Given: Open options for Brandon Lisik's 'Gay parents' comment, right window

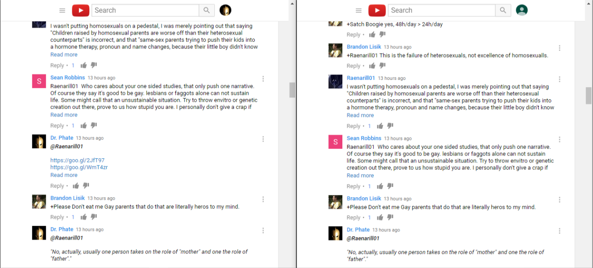Looking at the screenshot, I should pos(559,200).
